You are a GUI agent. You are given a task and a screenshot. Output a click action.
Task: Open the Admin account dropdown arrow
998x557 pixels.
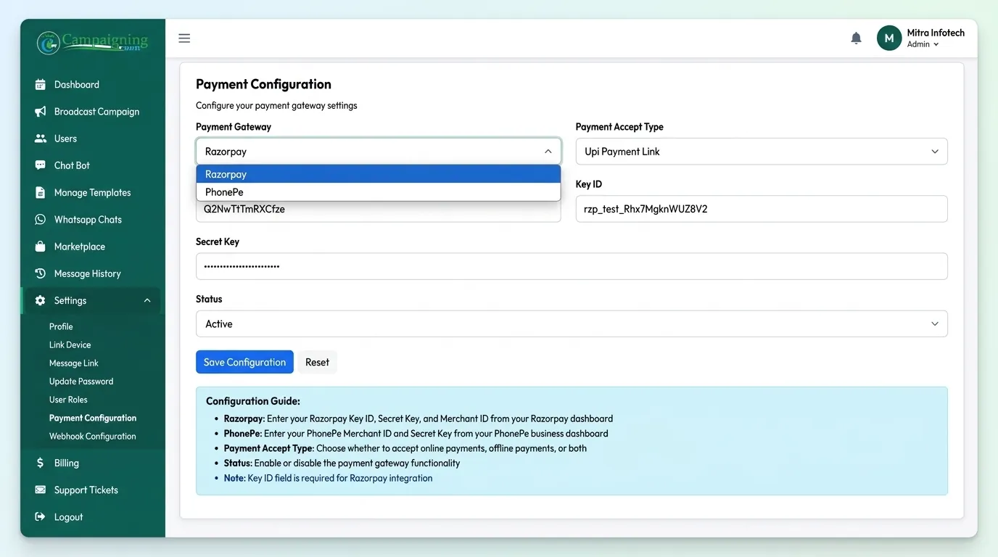pyautogui.click(x=936, y=45)
